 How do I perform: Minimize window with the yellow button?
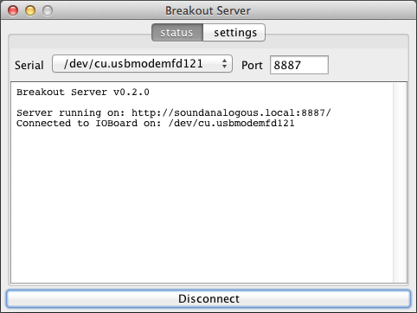[30, 10]
